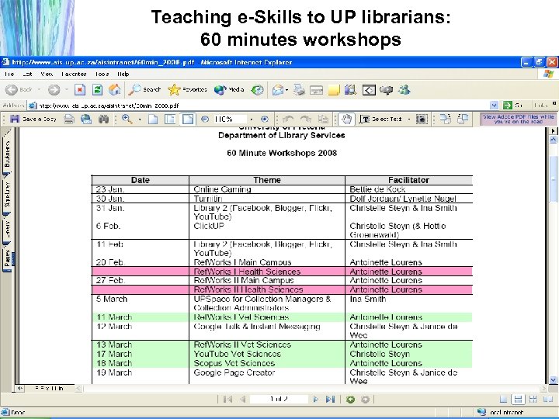559x419 pixels.
Task: Click the zoom out minus button
Action: click(205, 119)
